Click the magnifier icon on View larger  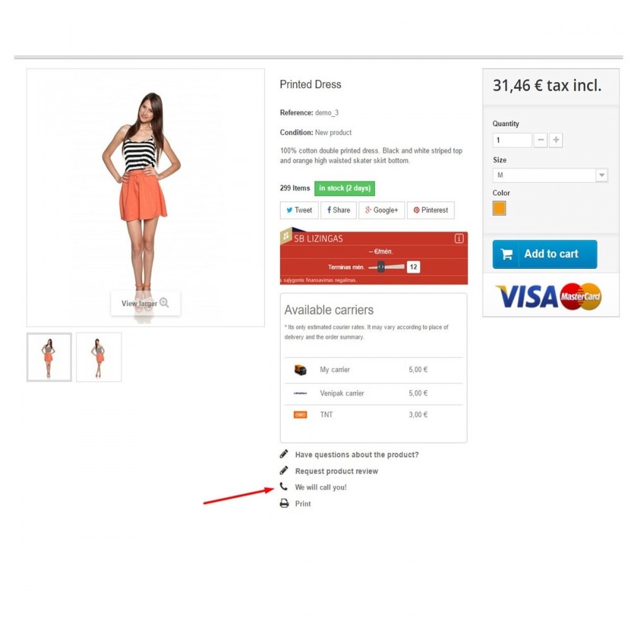(x=164, y=302)
